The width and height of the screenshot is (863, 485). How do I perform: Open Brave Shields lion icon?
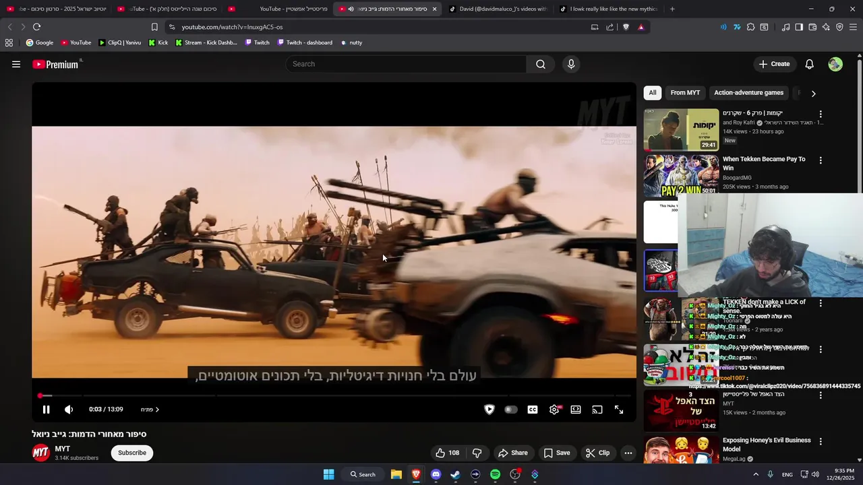pyautogui.click(x=626, y=27)
